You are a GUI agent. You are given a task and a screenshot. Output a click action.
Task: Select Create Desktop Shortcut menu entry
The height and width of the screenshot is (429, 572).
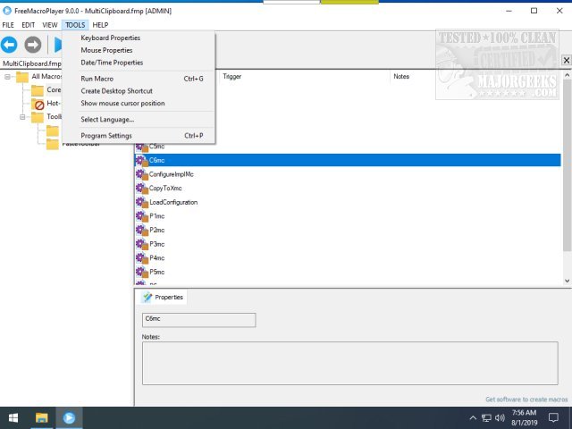pyautogui.click(x=139, y=91)
